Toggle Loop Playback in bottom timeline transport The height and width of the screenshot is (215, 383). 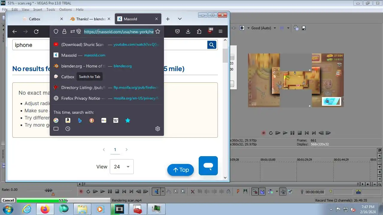click(88, 191)
